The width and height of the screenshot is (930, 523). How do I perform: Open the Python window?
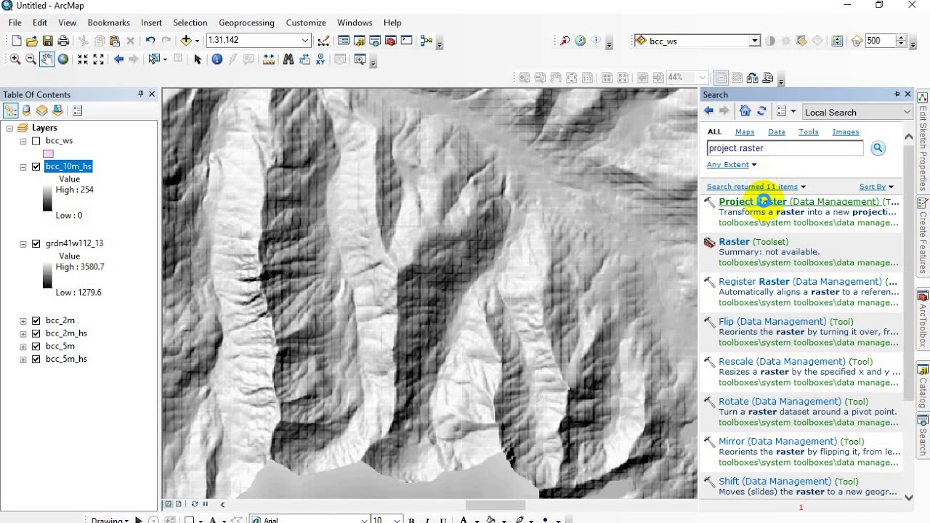pyautogui.click(x=406, y=41)
